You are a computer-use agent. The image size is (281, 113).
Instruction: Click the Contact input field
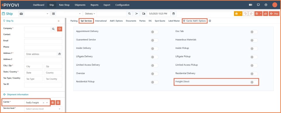[x=43, y=35]
